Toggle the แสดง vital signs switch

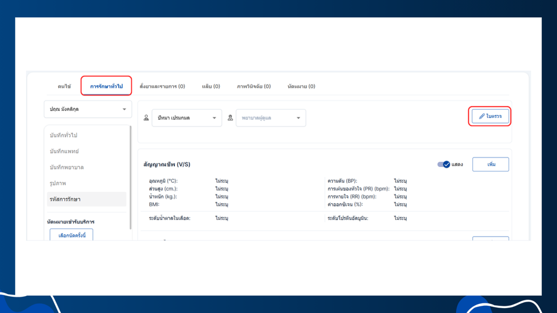coord(444,164)
